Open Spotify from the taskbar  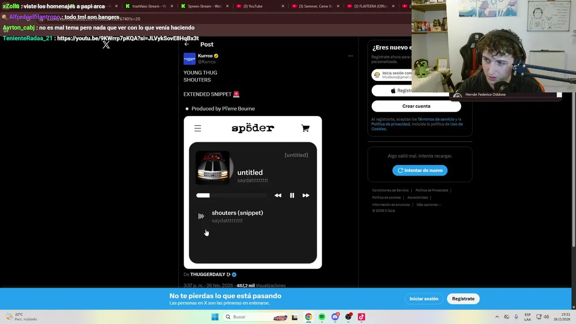(322, 317)
